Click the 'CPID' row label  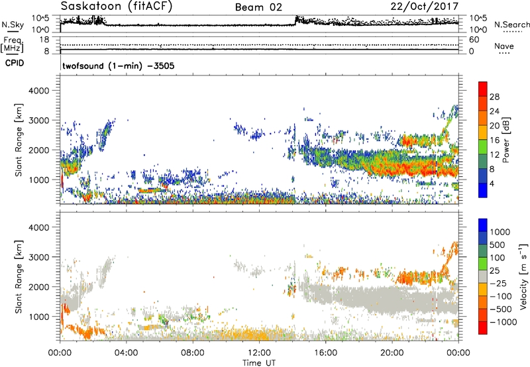15,63
